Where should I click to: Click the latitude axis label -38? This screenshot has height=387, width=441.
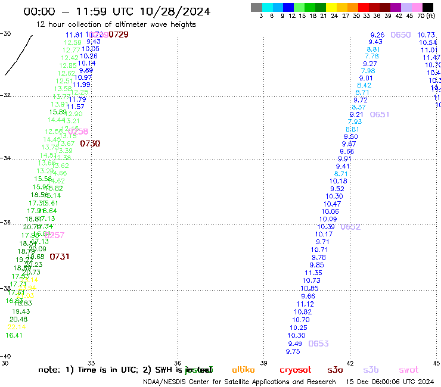coord(5,288)
